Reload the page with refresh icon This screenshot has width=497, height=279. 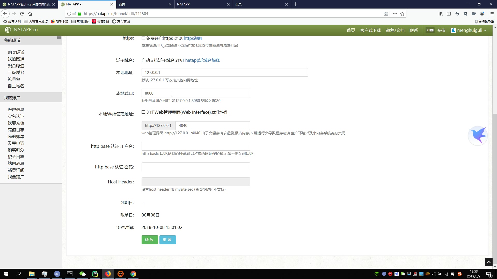[22, 14]
